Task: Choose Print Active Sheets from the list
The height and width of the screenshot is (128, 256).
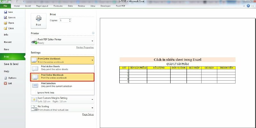Action: pos(62,68)
